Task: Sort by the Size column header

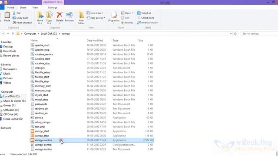Action: point(141,40)
